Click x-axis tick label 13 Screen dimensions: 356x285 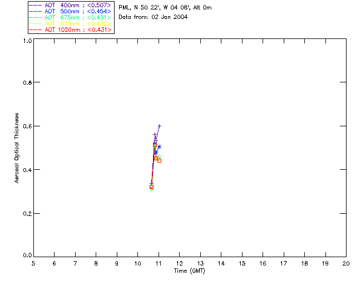(200, 263)
